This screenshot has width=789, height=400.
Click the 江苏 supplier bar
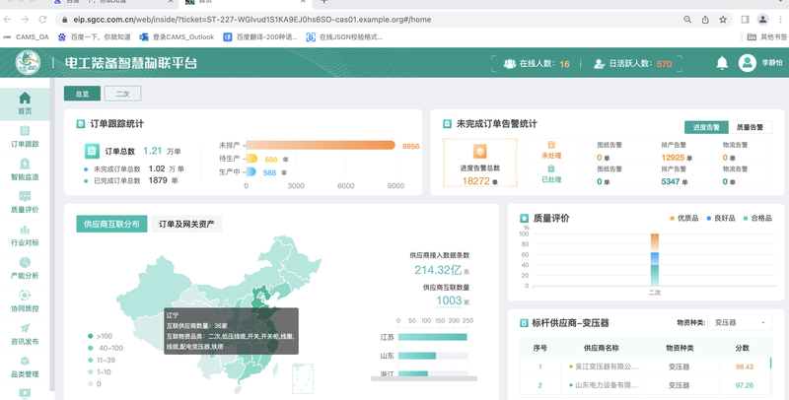point(433,337)
